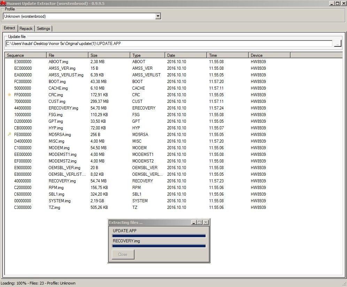Click the browse button for update file
The image size is (347, 287).
pos(337,44)
